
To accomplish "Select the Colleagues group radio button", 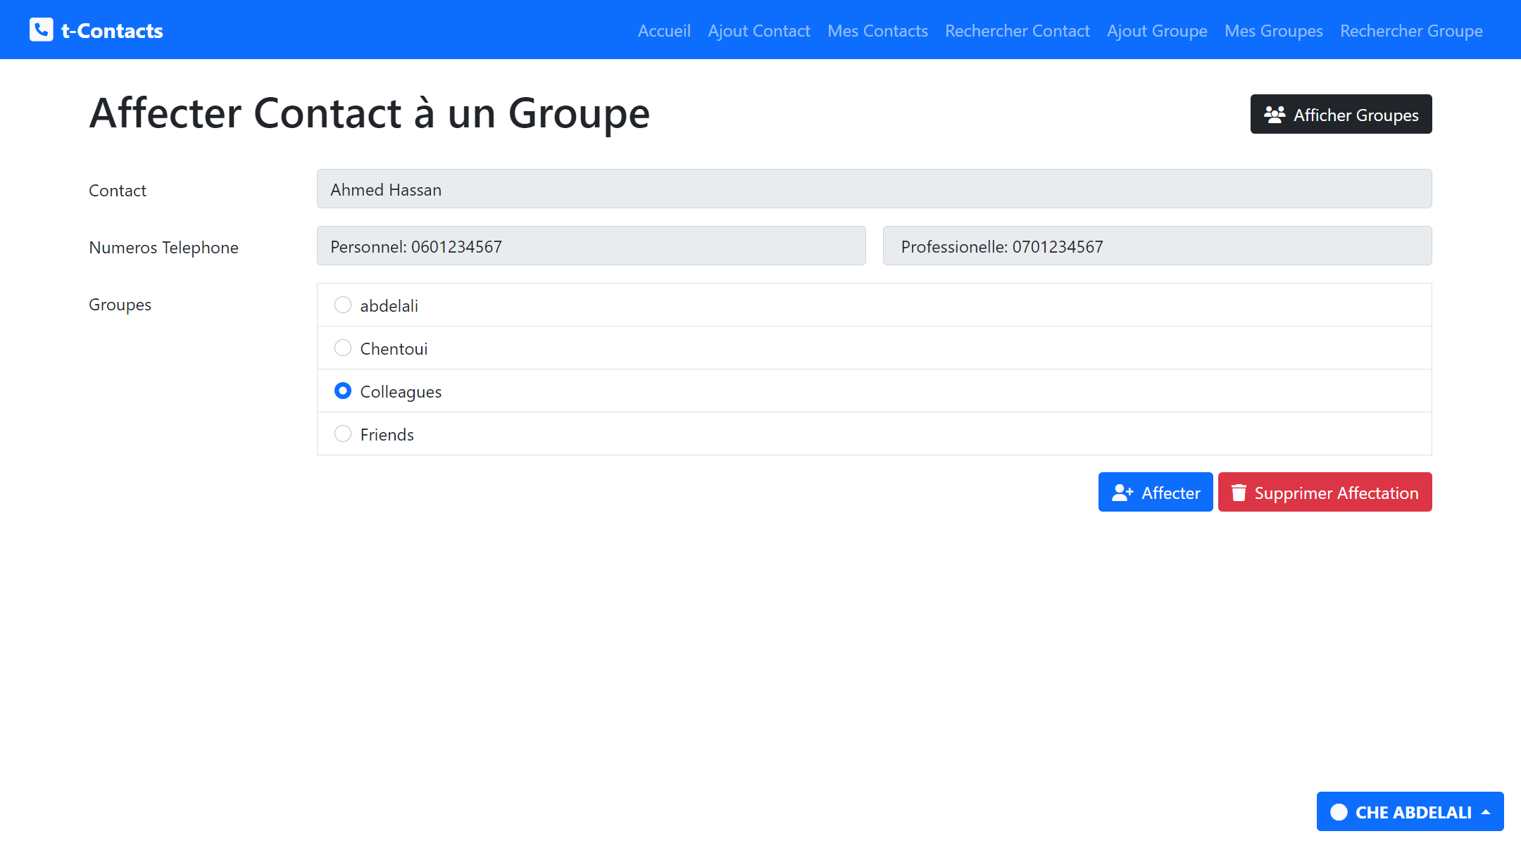I will coord(343,391).
